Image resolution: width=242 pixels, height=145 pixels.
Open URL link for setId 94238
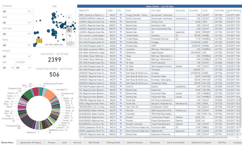tap(121, 39)
